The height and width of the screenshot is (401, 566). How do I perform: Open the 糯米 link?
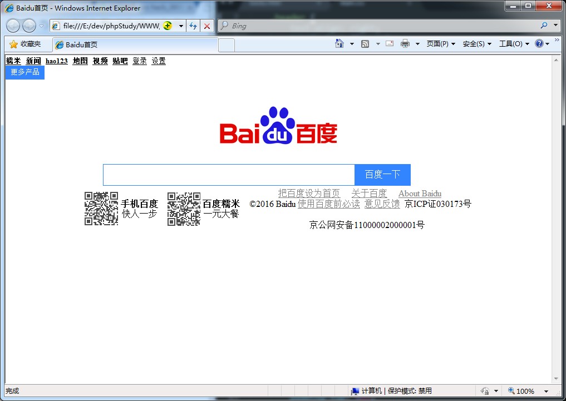(13, 61)
